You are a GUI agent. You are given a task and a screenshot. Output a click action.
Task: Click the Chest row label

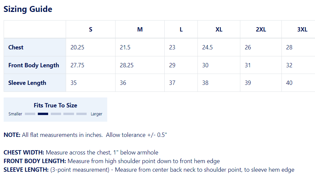coord(16,47)
